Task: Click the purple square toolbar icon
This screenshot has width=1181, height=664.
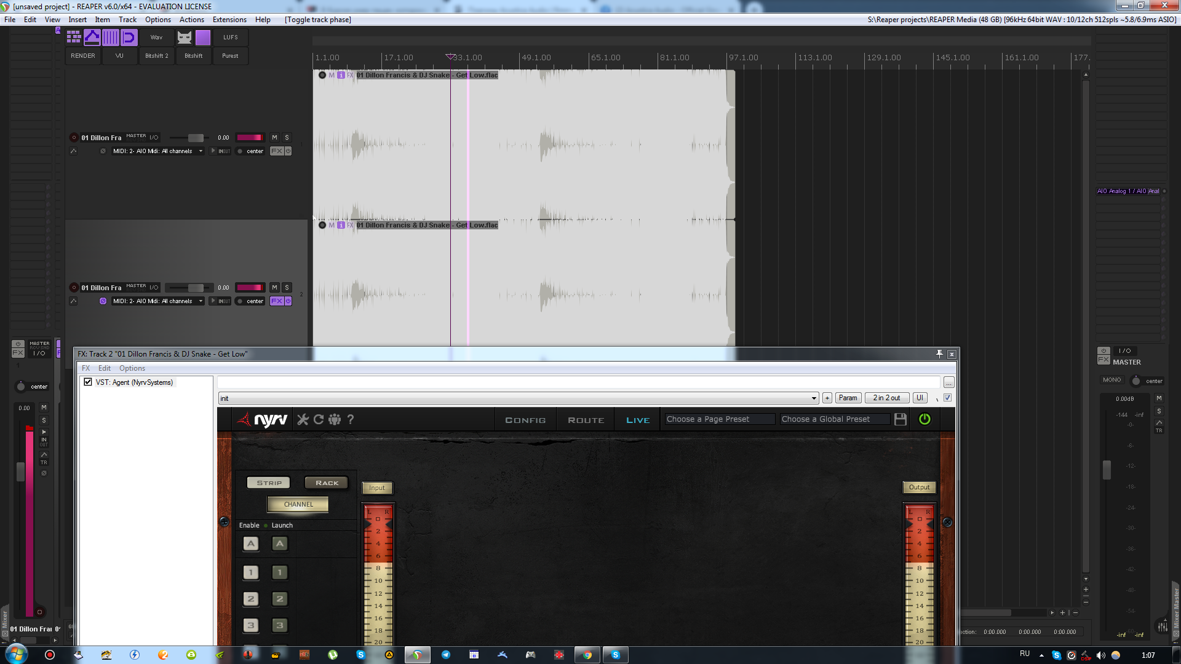Action: pyautogui.click(x=203, y=38)
